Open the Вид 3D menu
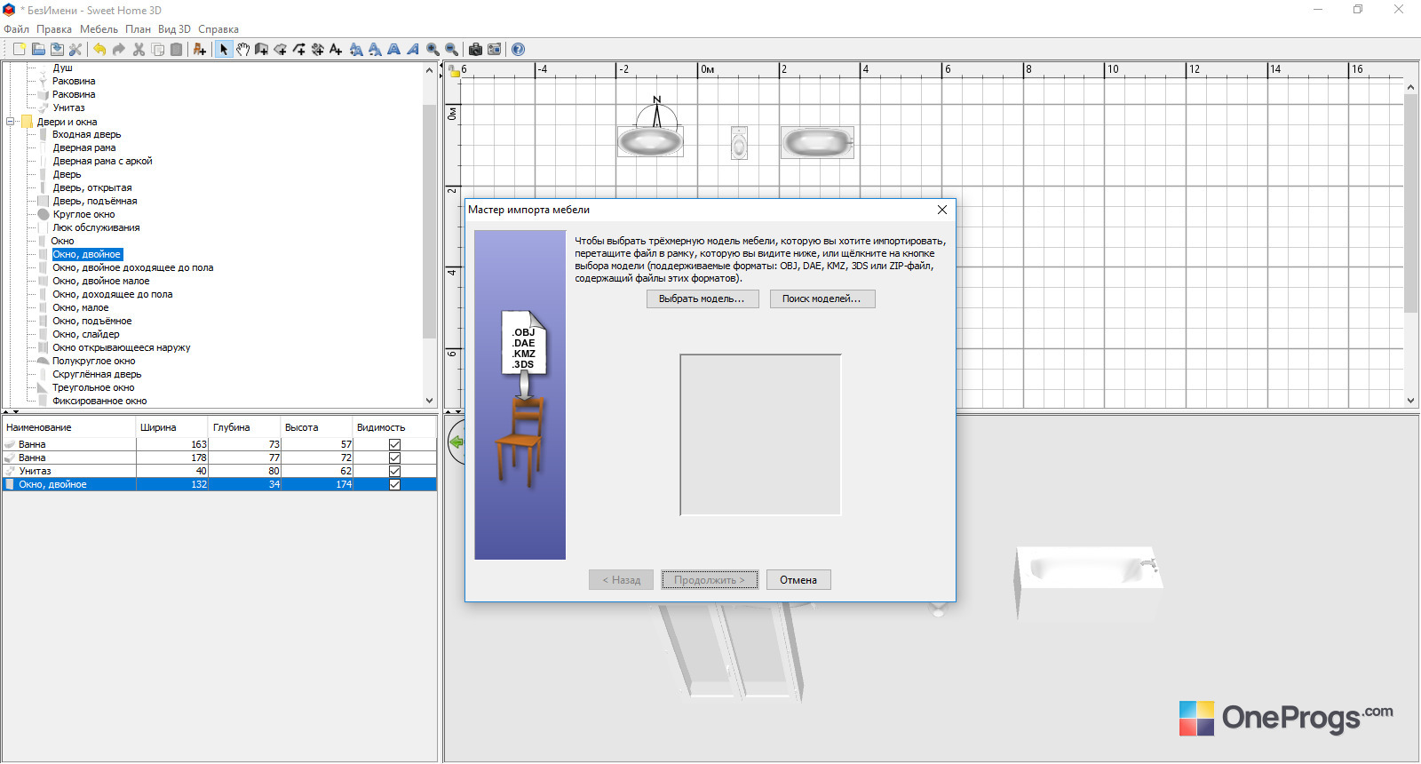The width and height of the screenshot is (1421, 764). (174, 29)
